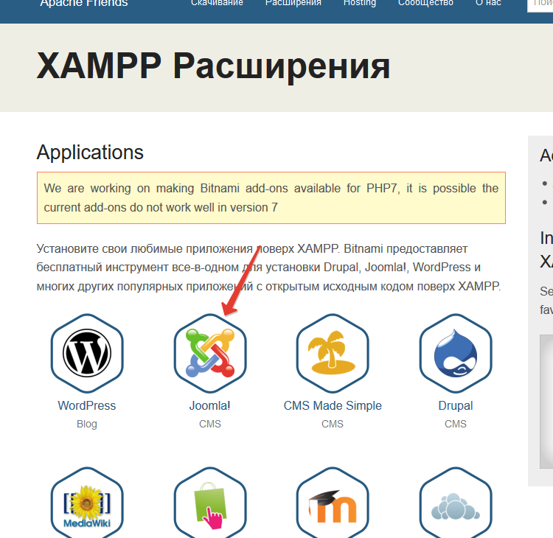Image resolution: width=553 pixels, height=538 pixels.
Task: Select the ownCloud cloud icon
Action: pos(456,503)
